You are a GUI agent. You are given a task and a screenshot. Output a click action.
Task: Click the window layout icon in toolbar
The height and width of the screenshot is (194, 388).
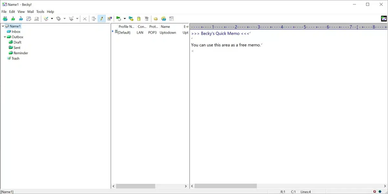(x=172, y=19)
